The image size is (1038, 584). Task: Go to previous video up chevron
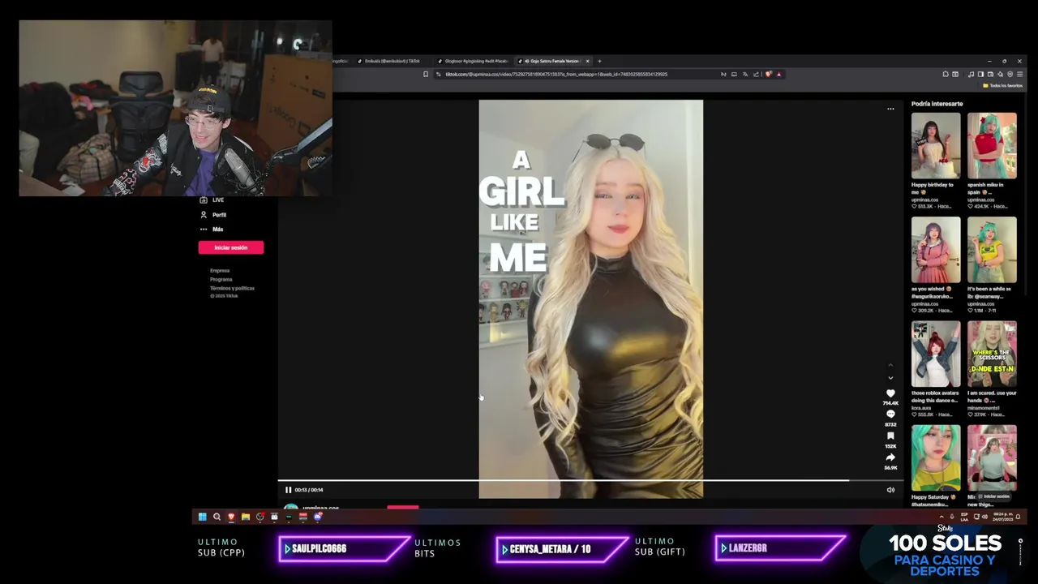(x=890, y=365)
